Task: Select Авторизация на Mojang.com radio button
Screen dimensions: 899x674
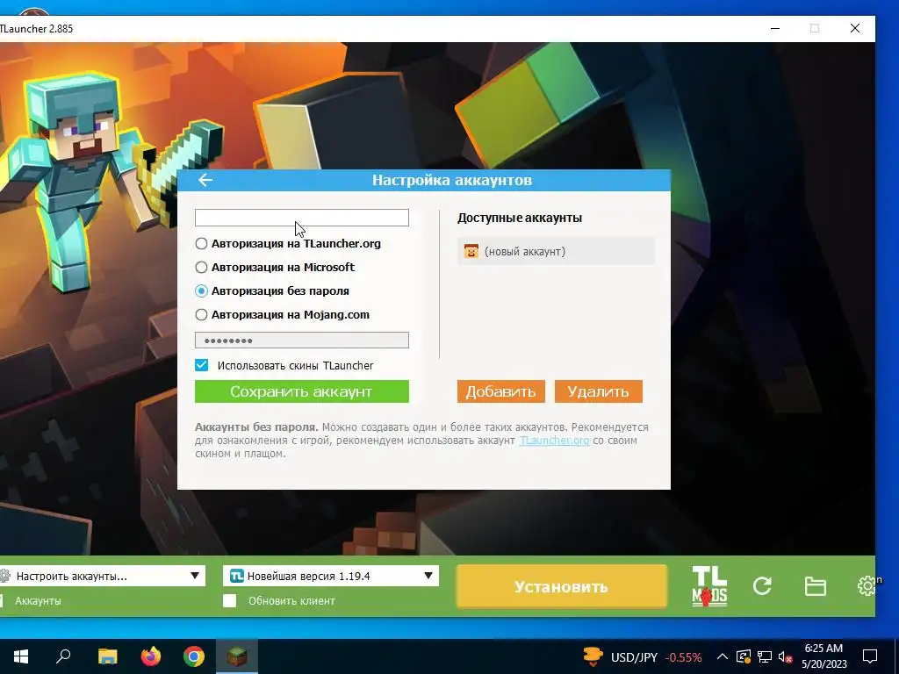Action: (x=201, y=315)
